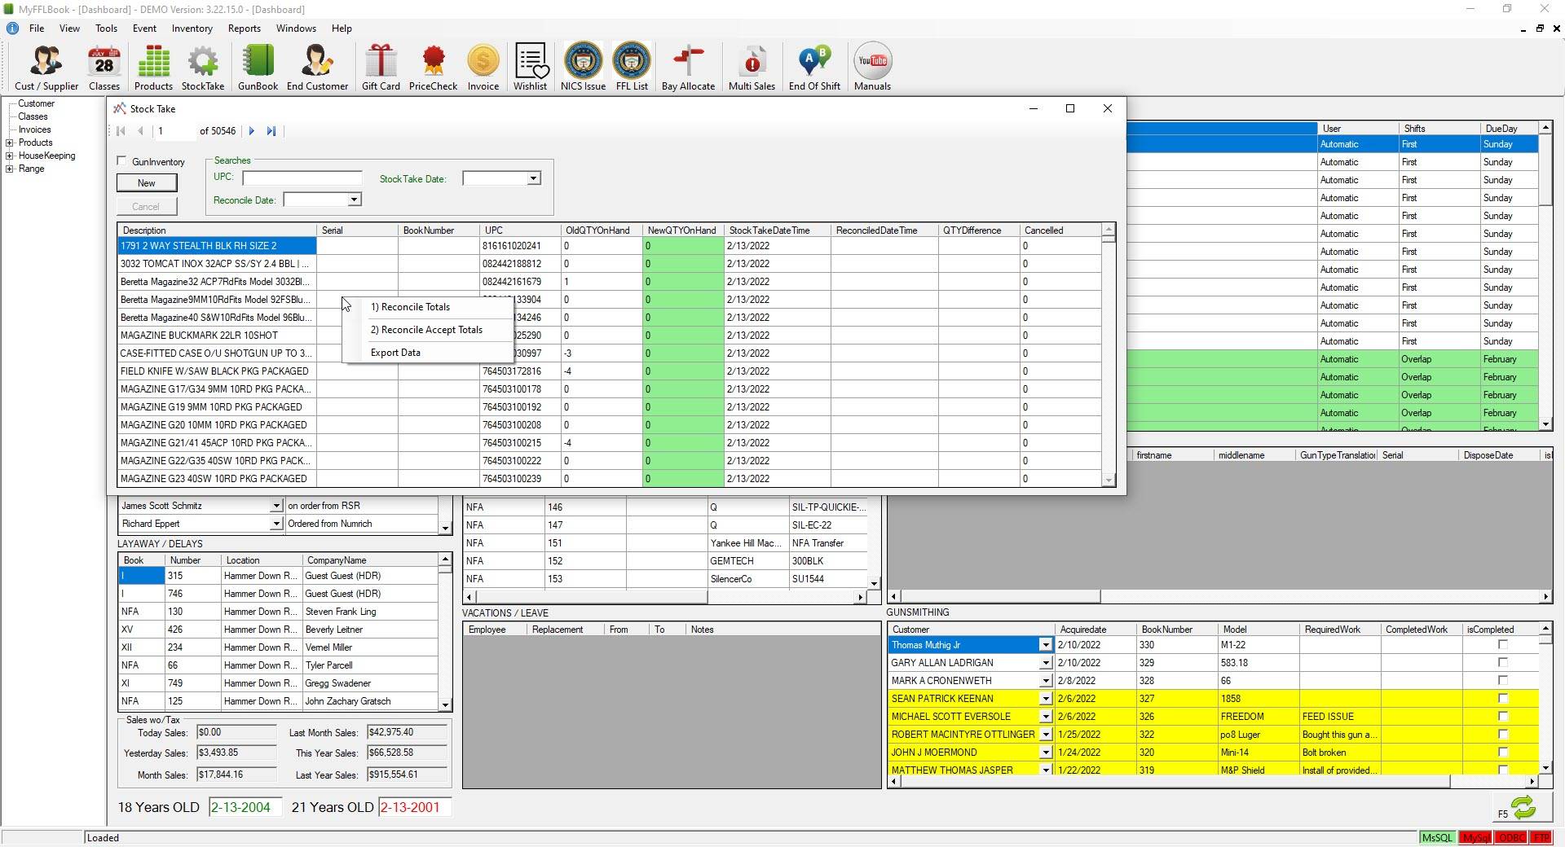1565x847 pixels.
Task: Open the Bay Allocate signpost icon
Action: (x=688, y=67)
